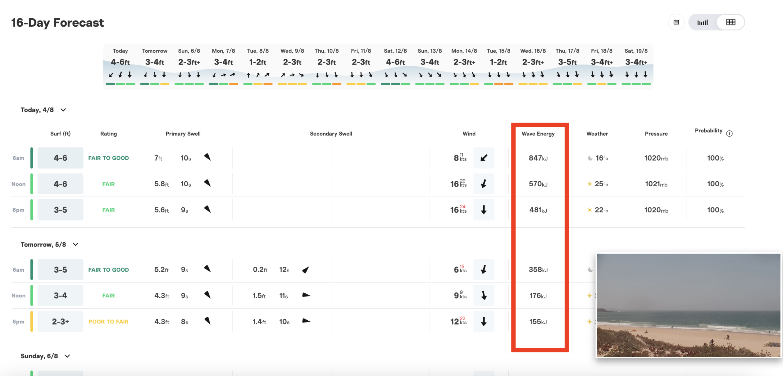Click the sun weather icon at noon today
Image resolution: width=783 pixels, height=376 pixels.
click(x=589, y=184)
